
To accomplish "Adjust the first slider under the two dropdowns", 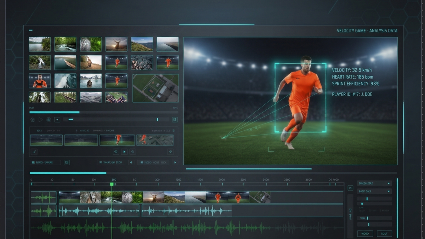I will coord(374,199).
